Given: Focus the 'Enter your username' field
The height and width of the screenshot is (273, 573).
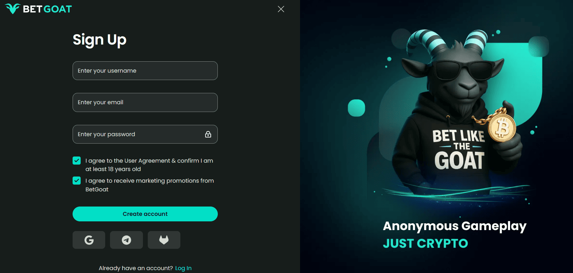Looking at the screenshot, I should coord(145,71).
